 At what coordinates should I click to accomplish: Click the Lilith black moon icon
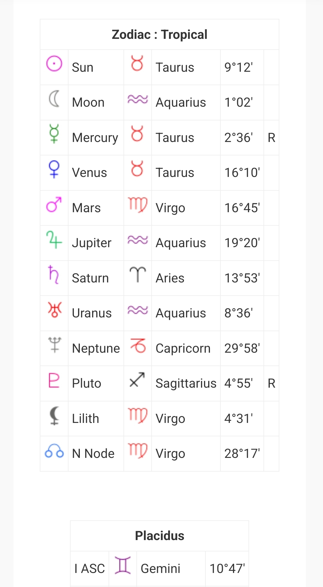(54, 415)
